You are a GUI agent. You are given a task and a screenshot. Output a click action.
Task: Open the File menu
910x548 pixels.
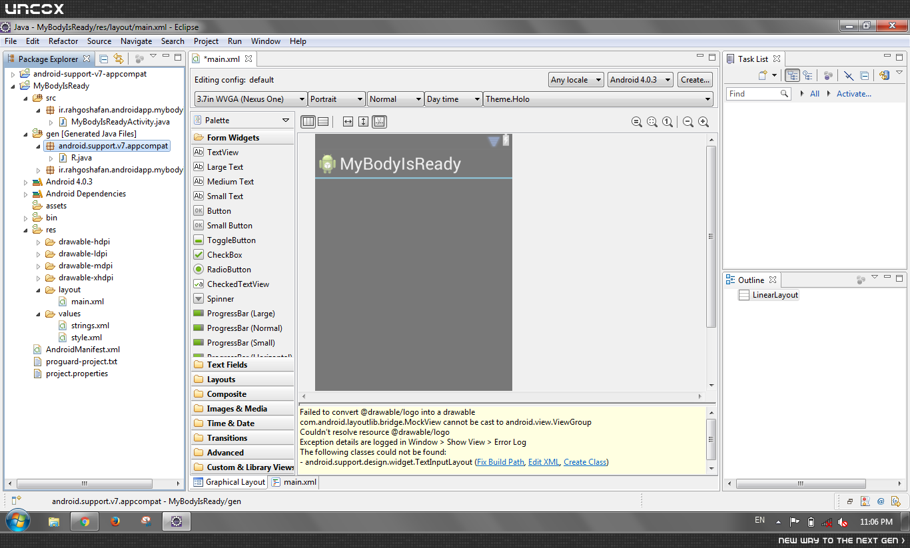pyautogui.click(x=11, y=41)
